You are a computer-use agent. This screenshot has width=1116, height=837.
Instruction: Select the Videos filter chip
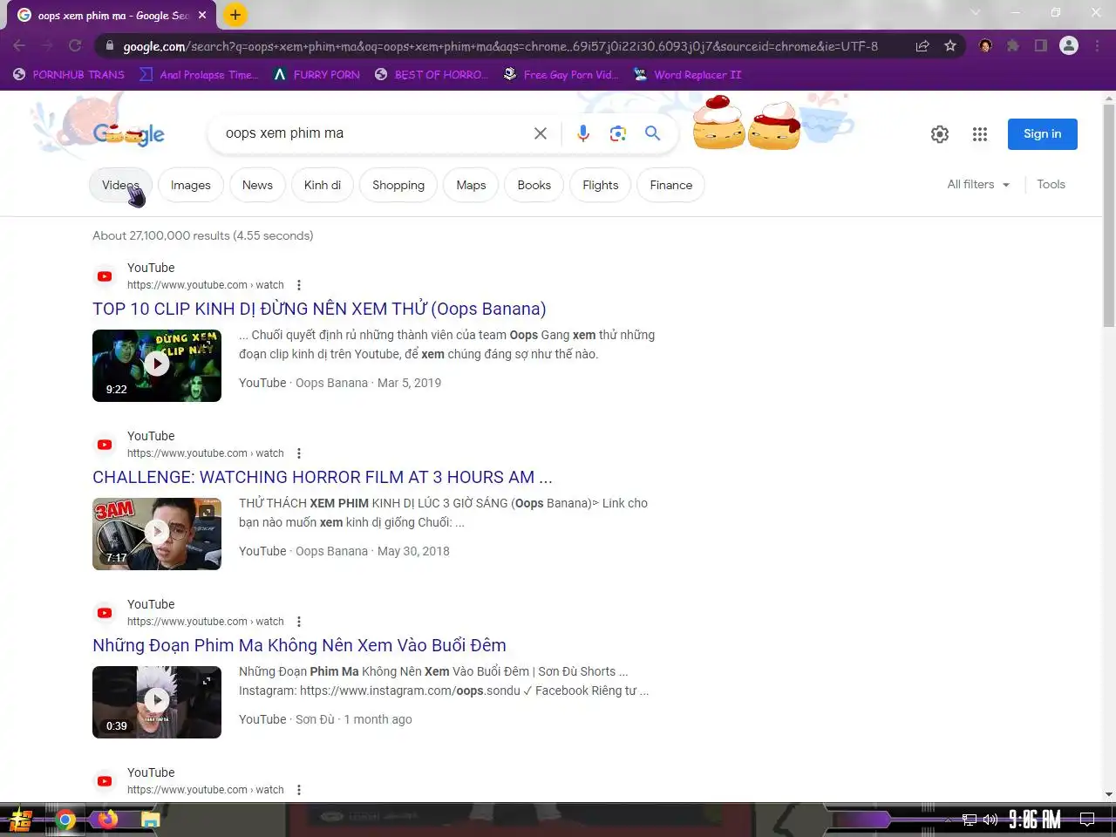[120, 185]
